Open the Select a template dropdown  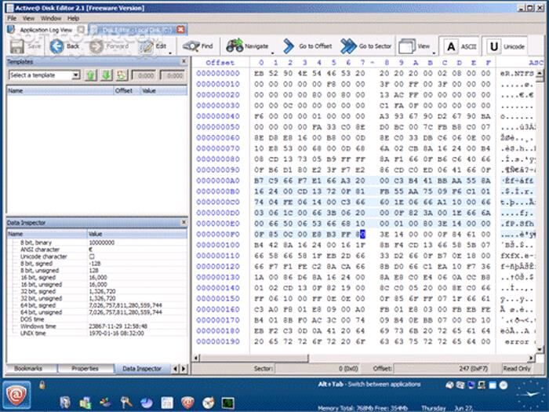pos(44,75)
